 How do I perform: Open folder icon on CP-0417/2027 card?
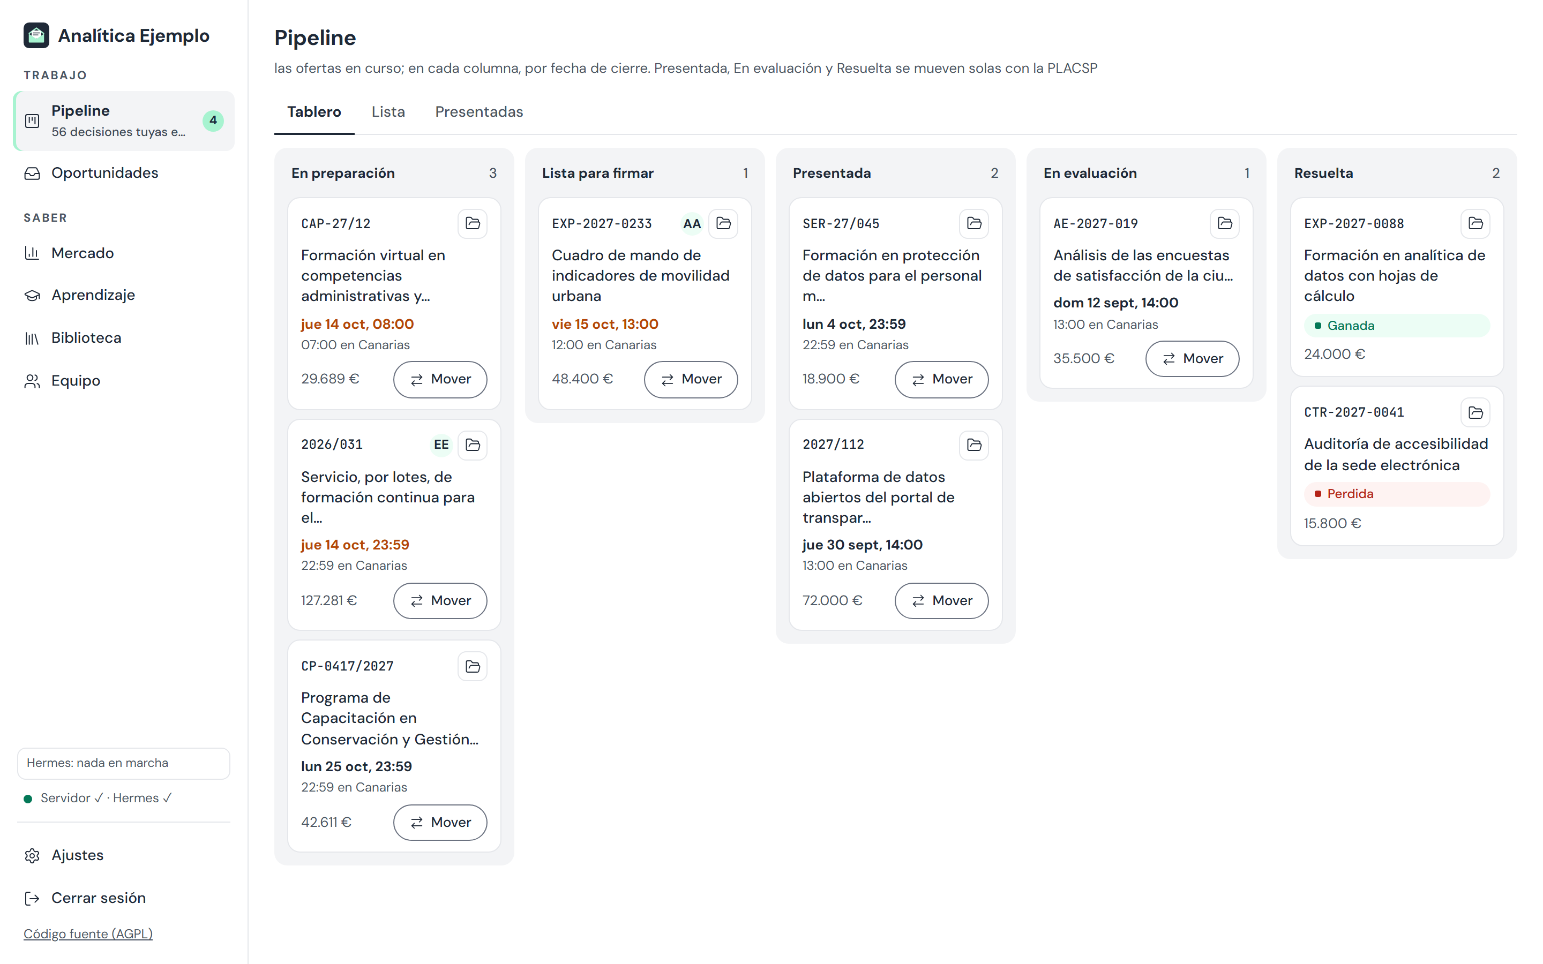(473, 666)
